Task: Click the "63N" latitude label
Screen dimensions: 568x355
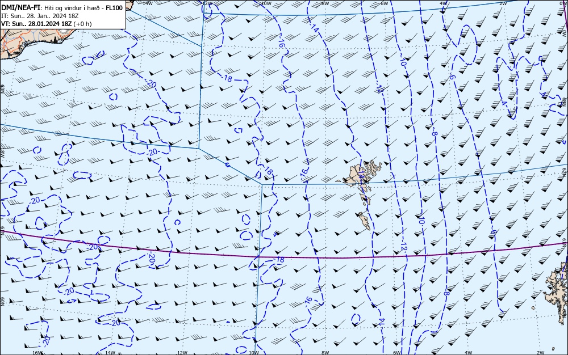Action: [2, 88]
